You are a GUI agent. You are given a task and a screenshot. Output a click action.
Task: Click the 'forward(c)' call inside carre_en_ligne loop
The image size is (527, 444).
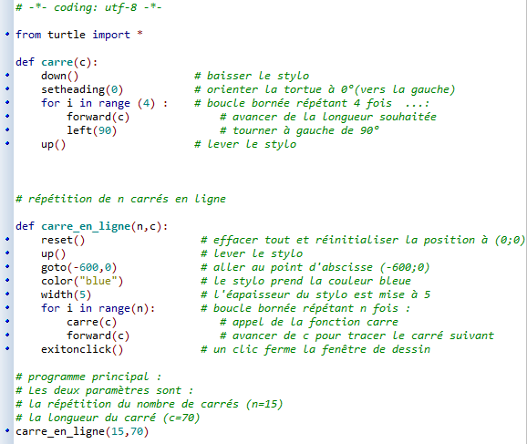[x=98, y=336]
